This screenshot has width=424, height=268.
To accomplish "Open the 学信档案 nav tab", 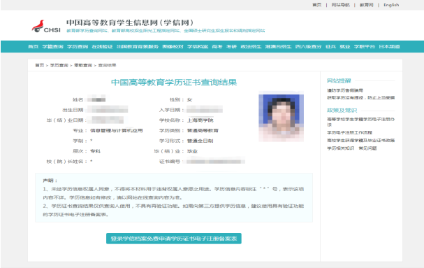I will [198, 47].
